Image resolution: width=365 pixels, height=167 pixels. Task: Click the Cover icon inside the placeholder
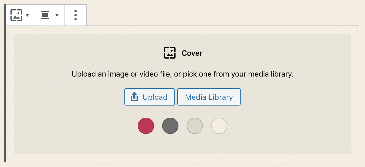(x=170, y=53)
